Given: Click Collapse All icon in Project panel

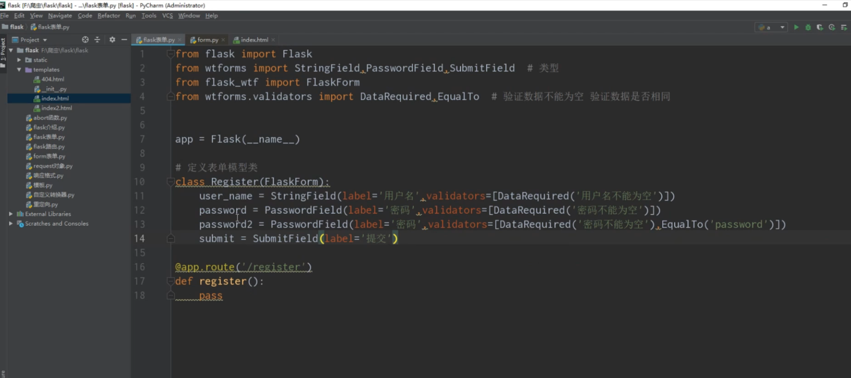Looking at the screenshot, I should 97,40.
